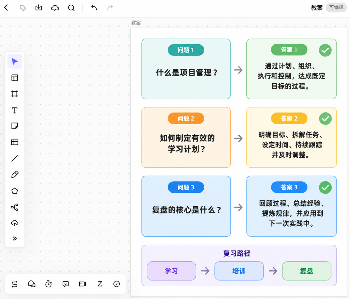
Task: Select the Mind map tool
Action: pos(15,207)
